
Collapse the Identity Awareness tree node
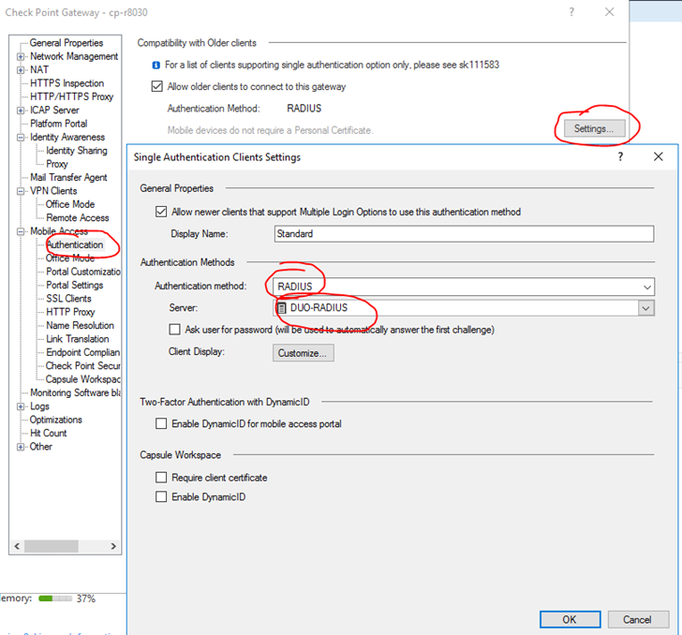(21, 138)
